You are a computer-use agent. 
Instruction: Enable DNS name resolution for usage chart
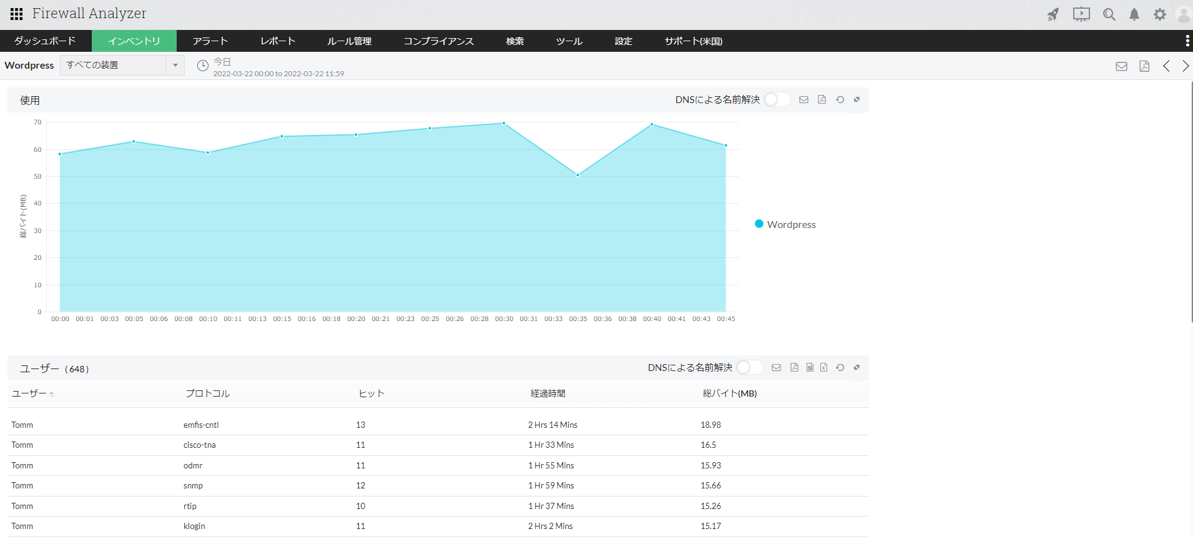point(777,100)
